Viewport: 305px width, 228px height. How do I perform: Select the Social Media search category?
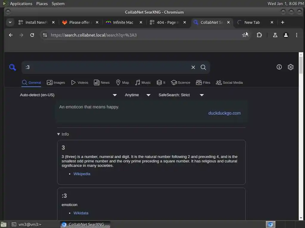[229, 83]
